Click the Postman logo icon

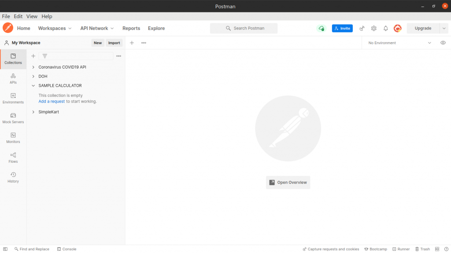point(8,28)
